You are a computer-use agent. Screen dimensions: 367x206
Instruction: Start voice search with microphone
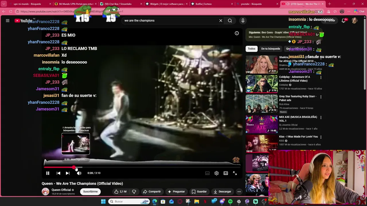click(x=243, y=21)
